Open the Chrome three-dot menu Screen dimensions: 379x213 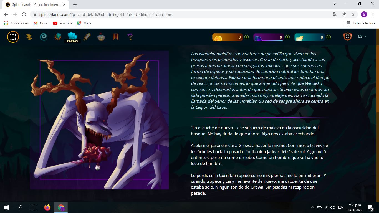tap(373, 14)
